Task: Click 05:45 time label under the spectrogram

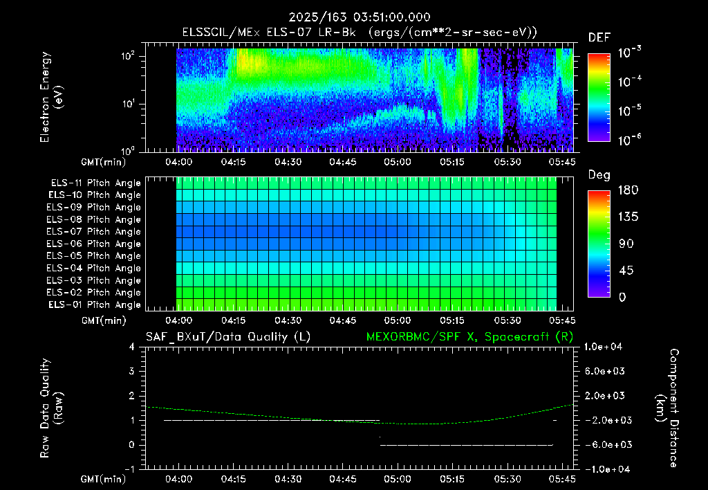Action: [561, 162]
